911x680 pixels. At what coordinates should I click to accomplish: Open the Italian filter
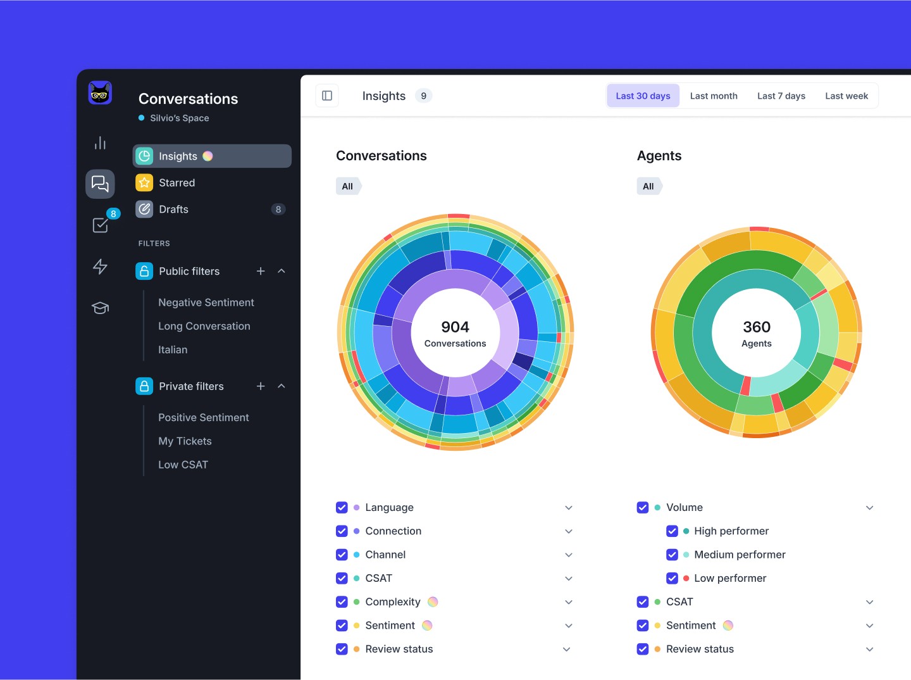tap(173, 349)
